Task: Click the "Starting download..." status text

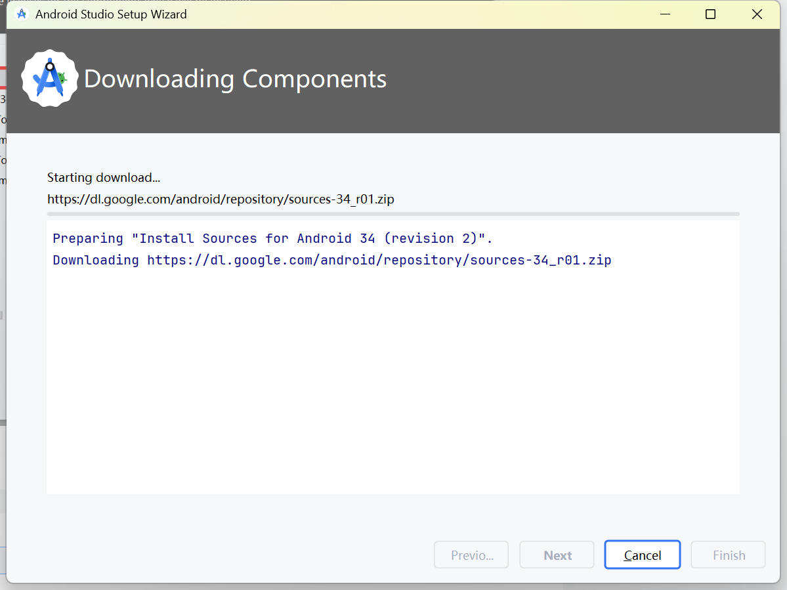Action: [104, 178]
